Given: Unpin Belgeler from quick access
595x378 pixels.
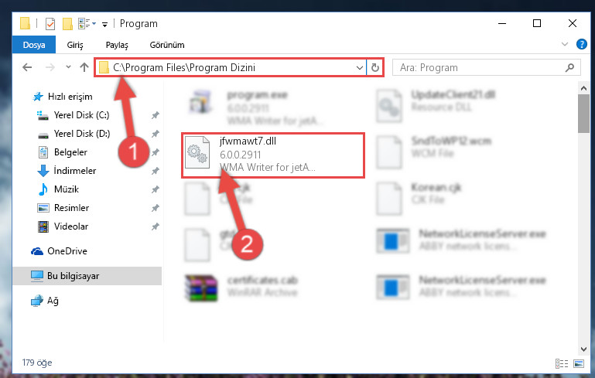Looking at the screenshot, I should [x=155, y=152].
